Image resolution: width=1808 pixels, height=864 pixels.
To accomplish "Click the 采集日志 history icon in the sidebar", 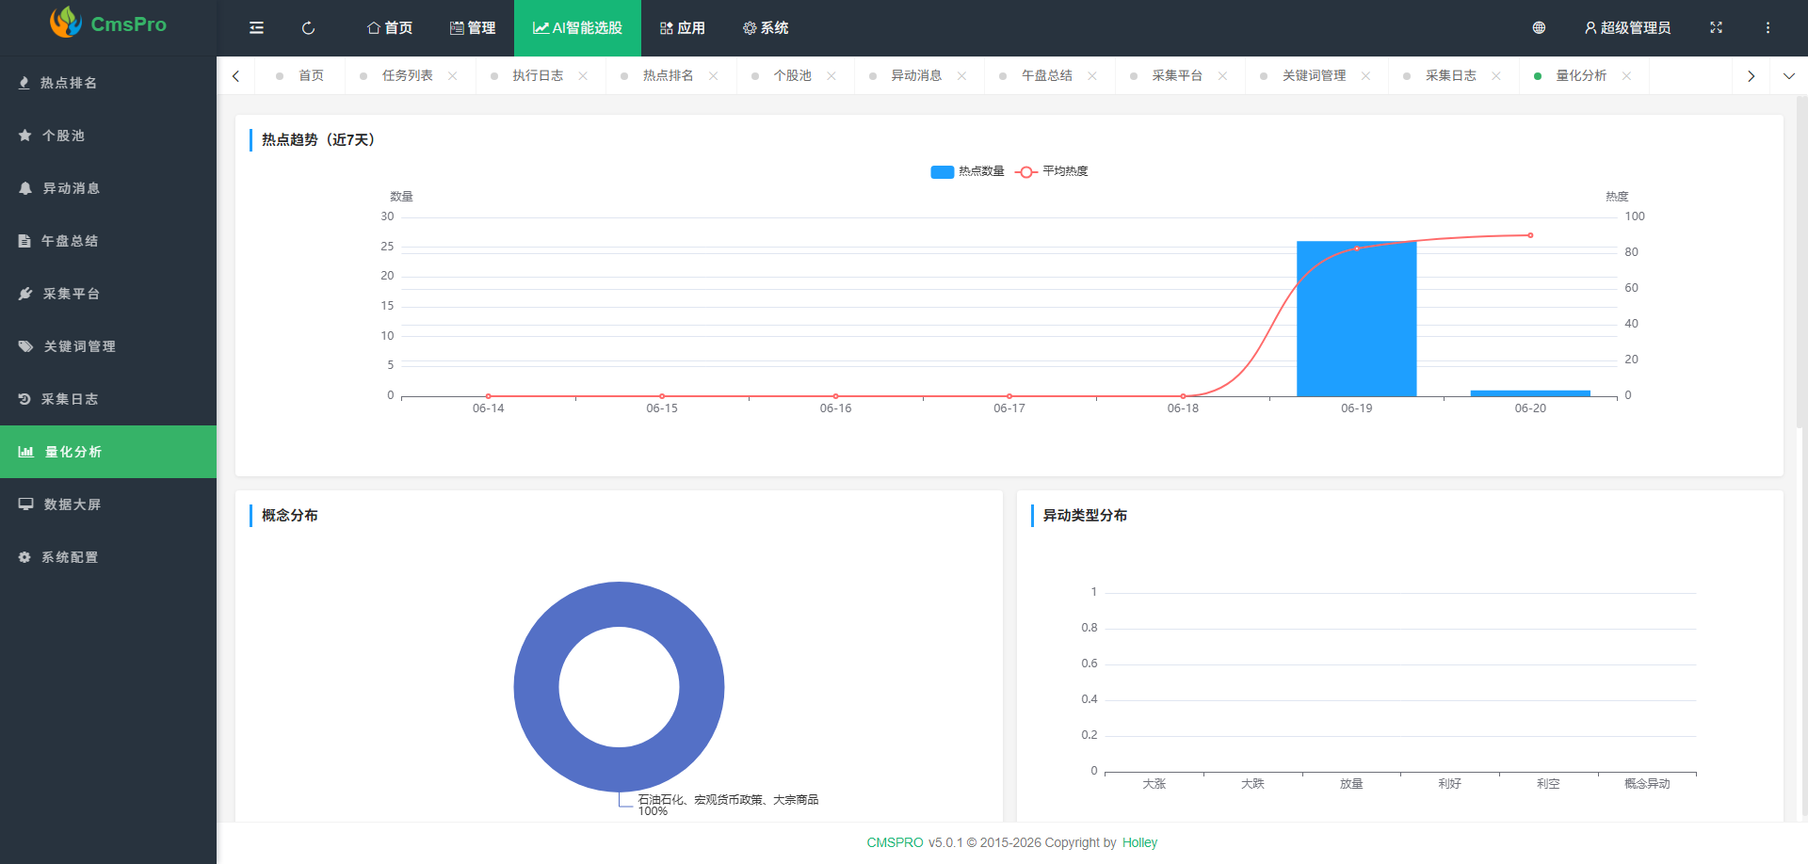I will point(24,399).
